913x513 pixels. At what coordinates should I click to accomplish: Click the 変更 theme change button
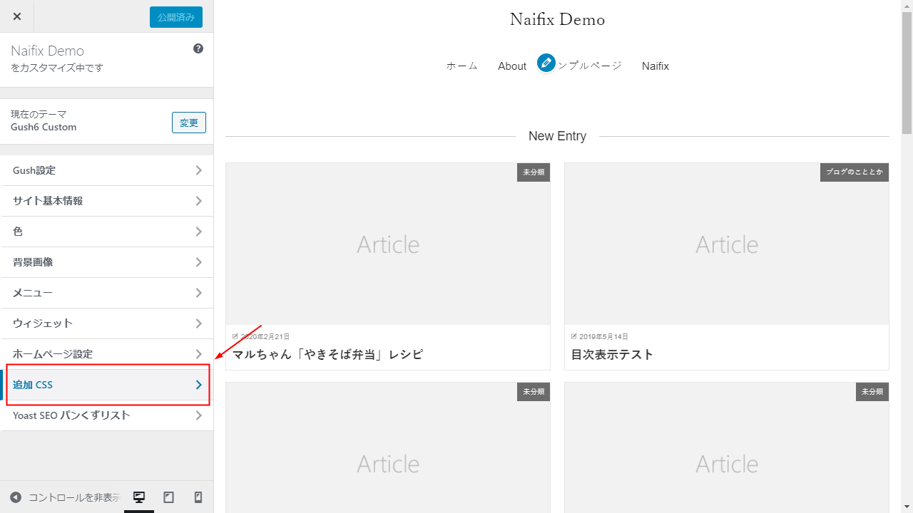click(189, 123)
